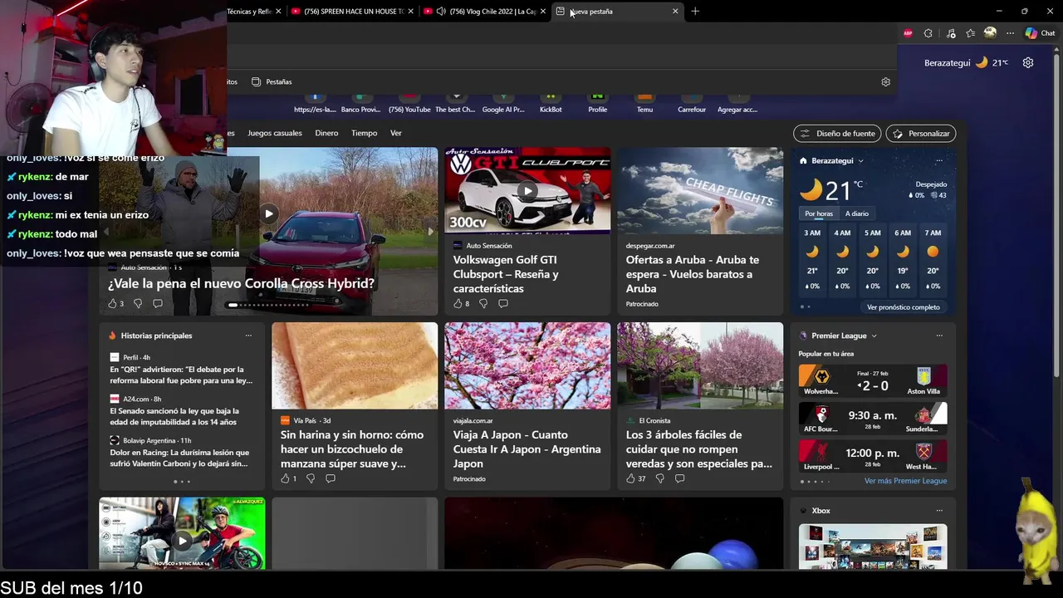Add a shortcut via Agregar acc...
This screenshot has width=1063, height=598.
point(737,103)
